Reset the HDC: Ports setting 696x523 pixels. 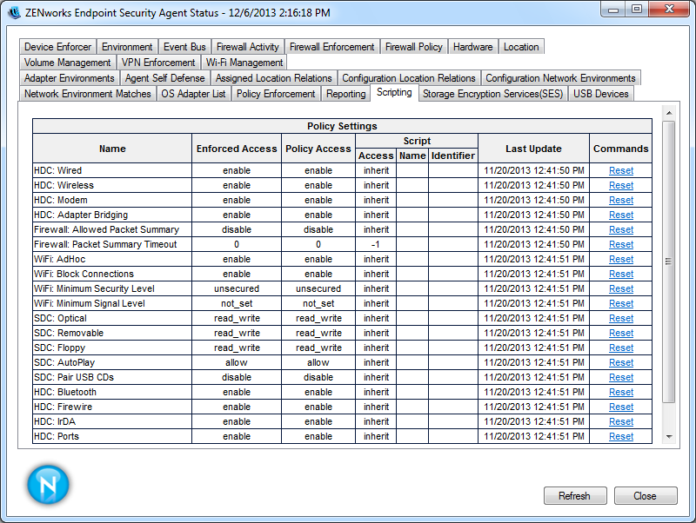pyautogui.click(x=621, y=437)
